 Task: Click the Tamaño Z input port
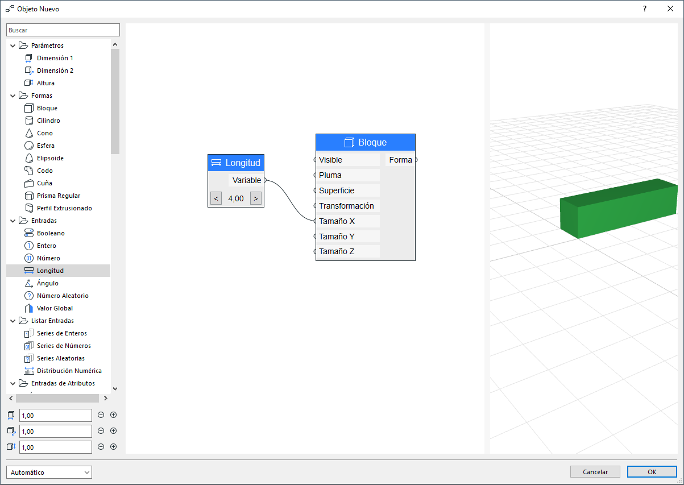[x=316, y=251]
